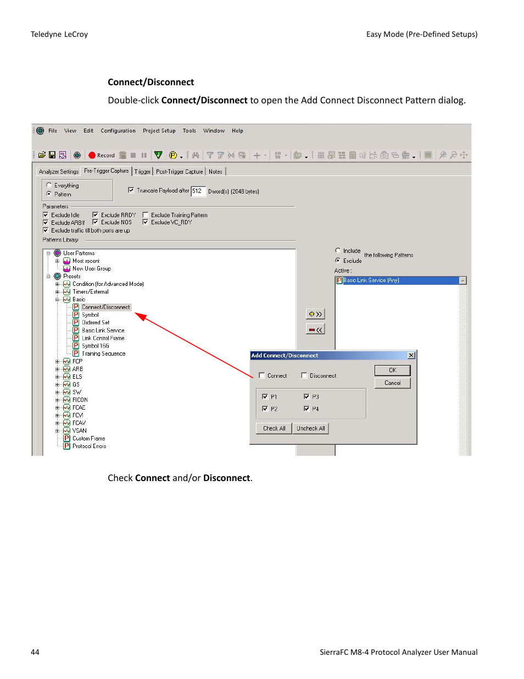Click Cancel in Add Connect/Disconnect dialog
524x679 pixels.
tap(392, 383)
